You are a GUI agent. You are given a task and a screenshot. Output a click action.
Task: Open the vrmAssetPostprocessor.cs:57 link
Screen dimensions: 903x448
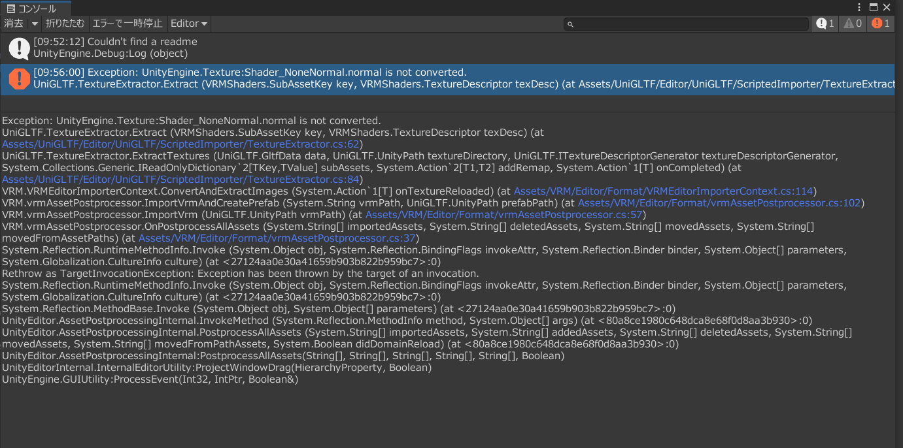tap(504, 214)
